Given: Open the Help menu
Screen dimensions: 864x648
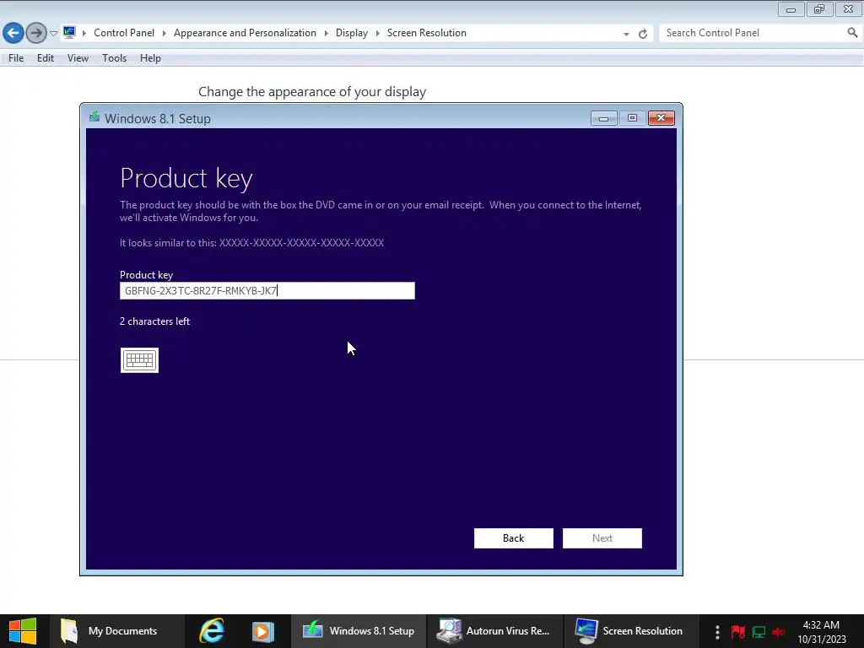Looking at the screenshot, I should pos(150,58).
